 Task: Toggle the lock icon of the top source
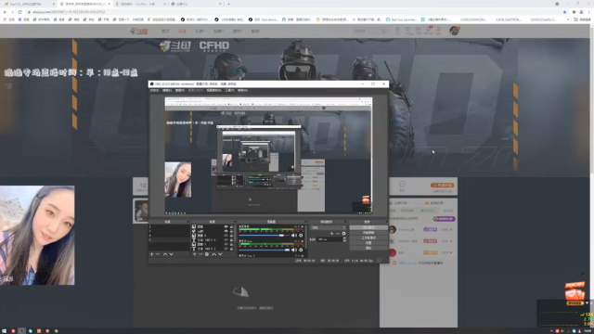(231, 226)
